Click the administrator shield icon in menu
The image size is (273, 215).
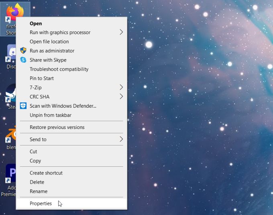click(23, 51)
